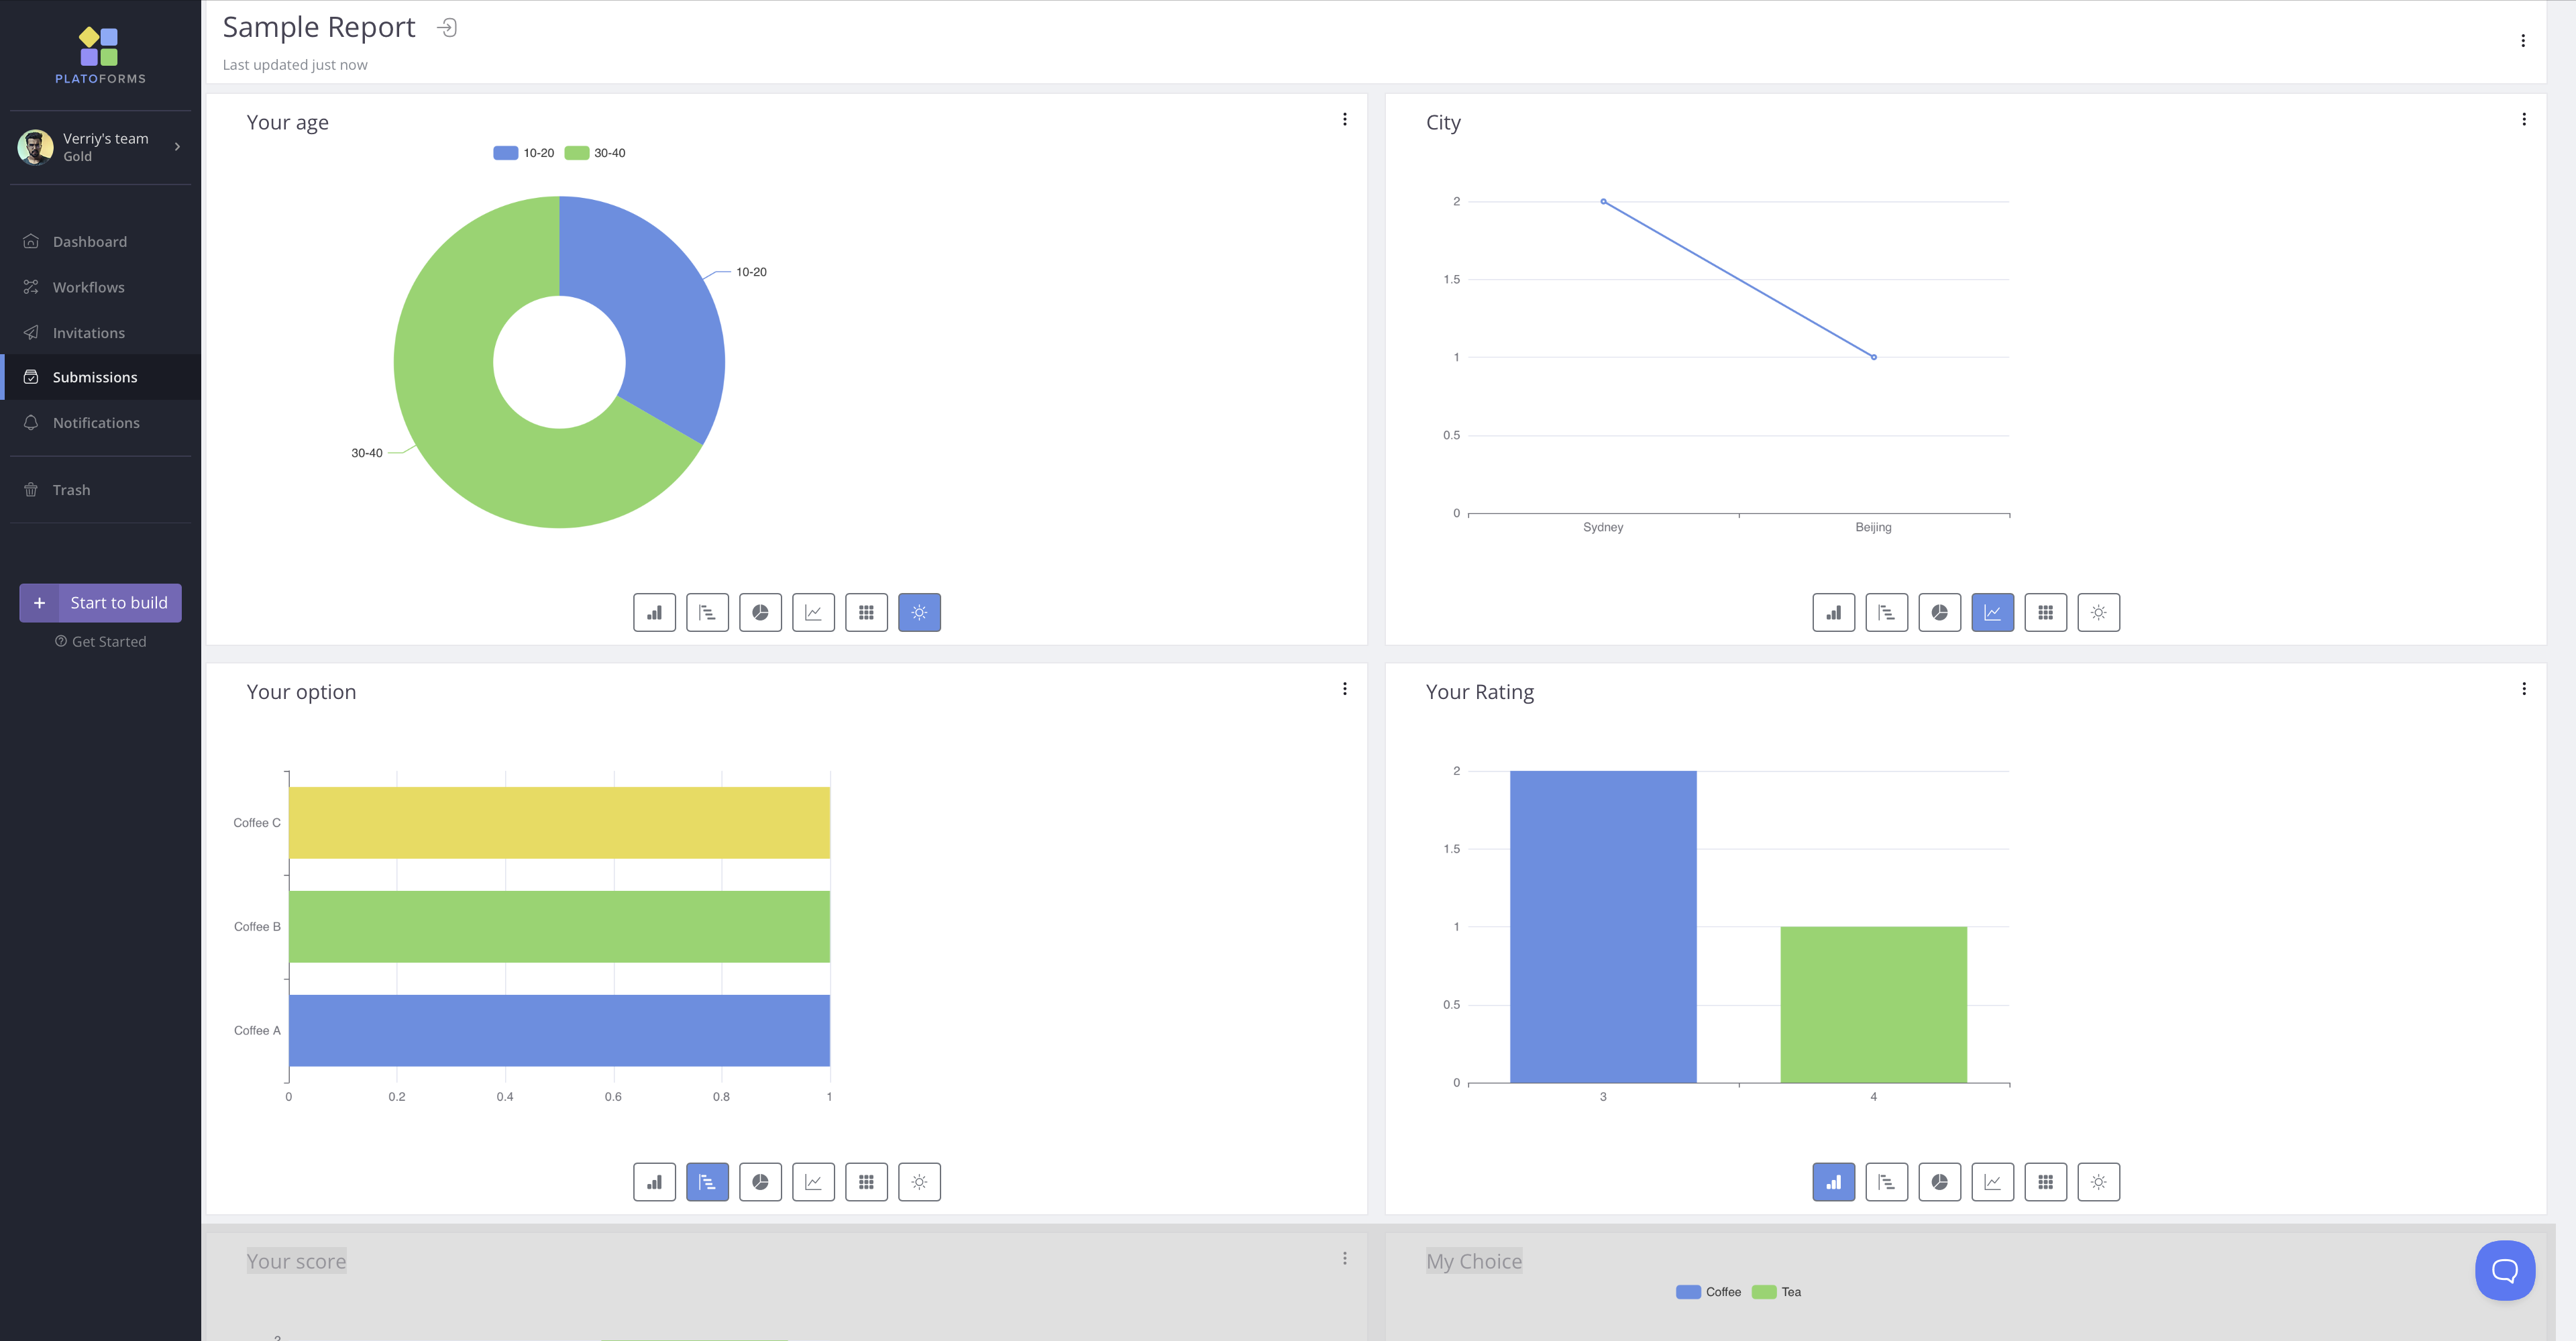2576x1341 pixels.
Task: Click grid table icon under Your age
Action: click(866, 612)
